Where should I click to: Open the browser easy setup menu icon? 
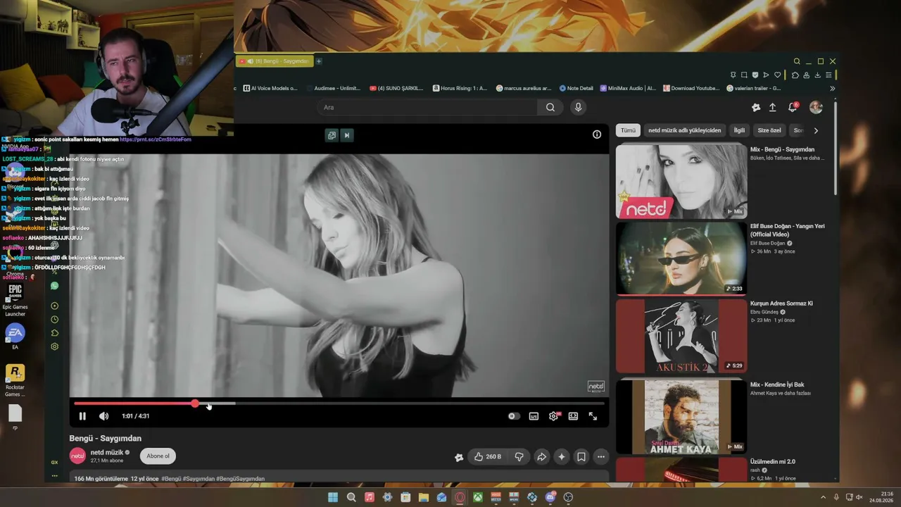click(828, 75)
